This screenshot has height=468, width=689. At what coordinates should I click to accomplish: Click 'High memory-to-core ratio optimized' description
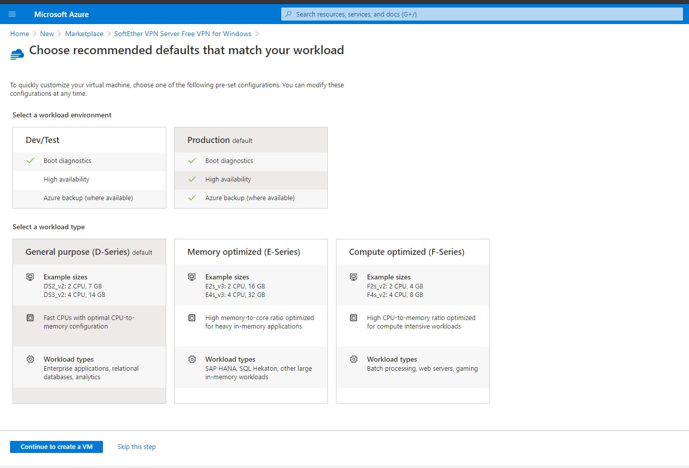tap(260, 322)
